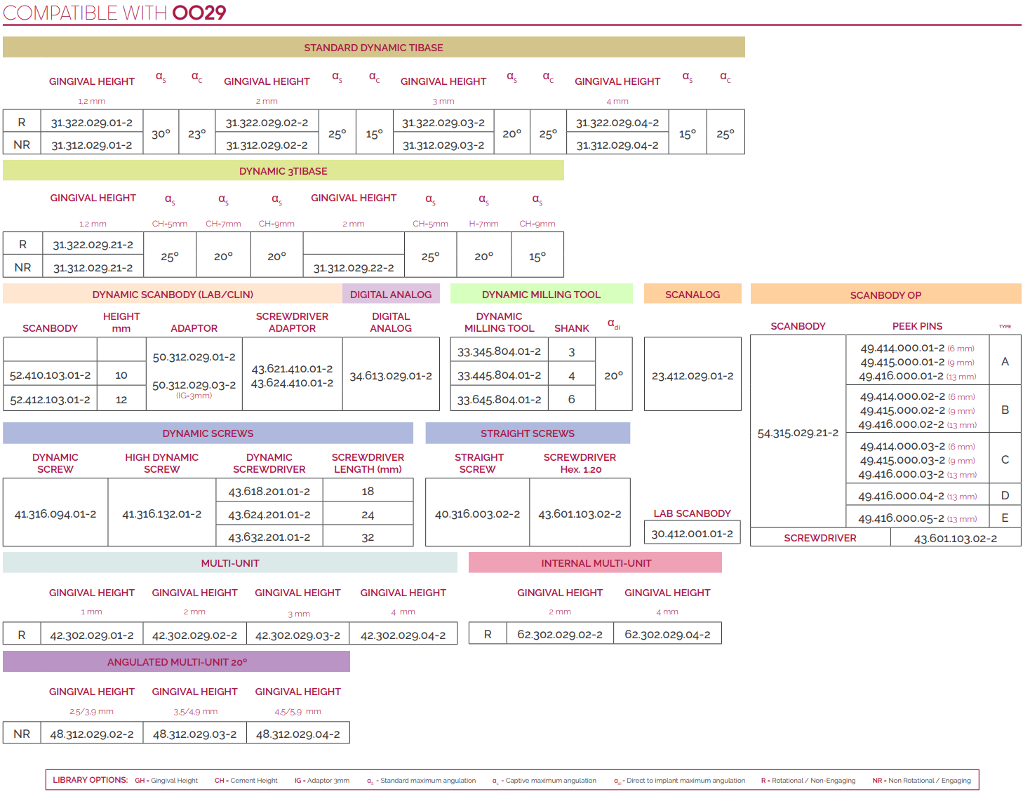
Task: Click part number 31.322.029.01-2
Action: click(91, 123)
